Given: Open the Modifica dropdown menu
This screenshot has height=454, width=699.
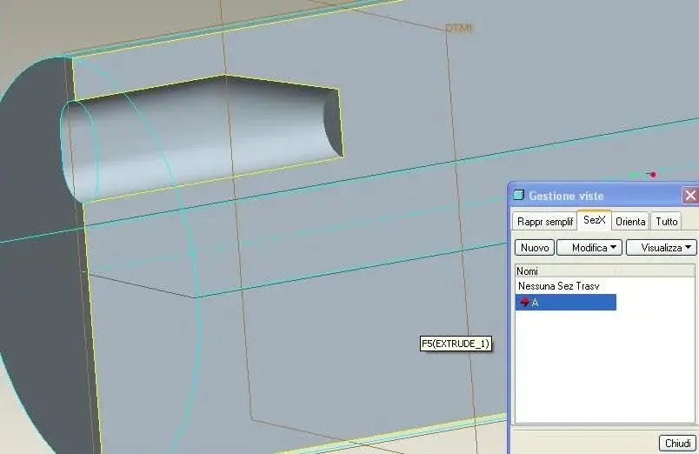Looking at the screenshot, I should pyautogui.click(x=589, y=248).
